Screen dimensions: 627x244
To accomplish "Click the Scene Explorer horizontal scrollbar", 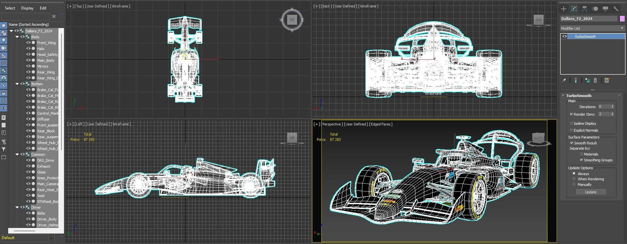I will click(x=24, y=231).
